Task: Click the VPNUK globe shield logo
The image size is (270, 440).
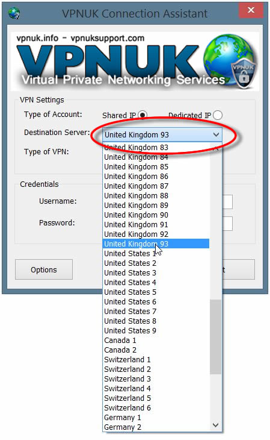Action: [x=231, y=61]
